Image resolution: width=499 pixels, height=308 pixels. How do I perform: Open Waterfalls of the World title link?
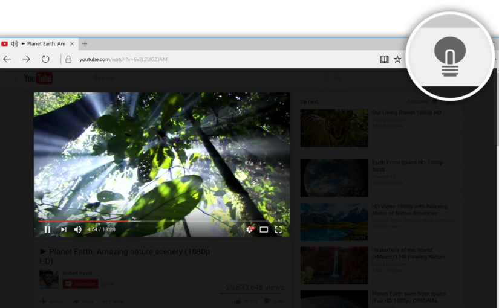click(409, 253)
